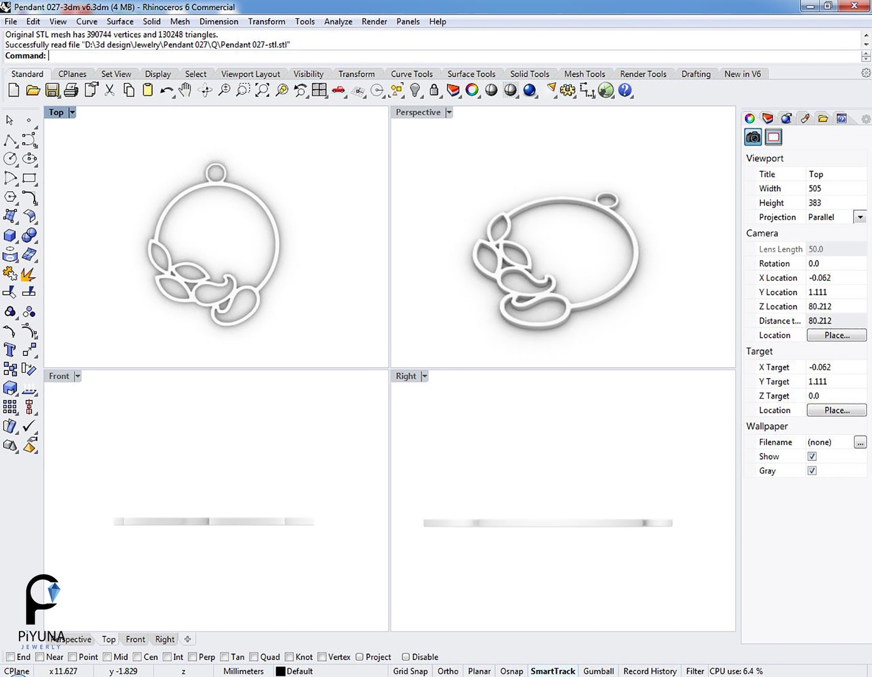The height and width of the screenshot is (677, 872).
Task: Switch to the Curve Tools toolbar tab
Action: point(412,74)
